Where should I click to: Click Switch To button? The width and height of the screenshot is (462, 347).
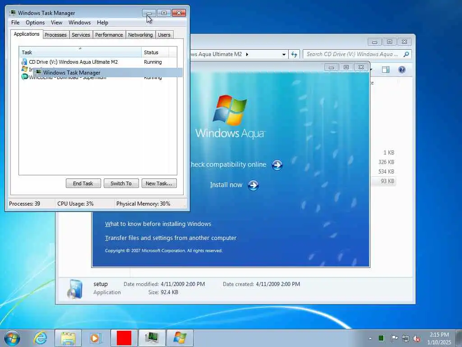click(x=121, y=183)
